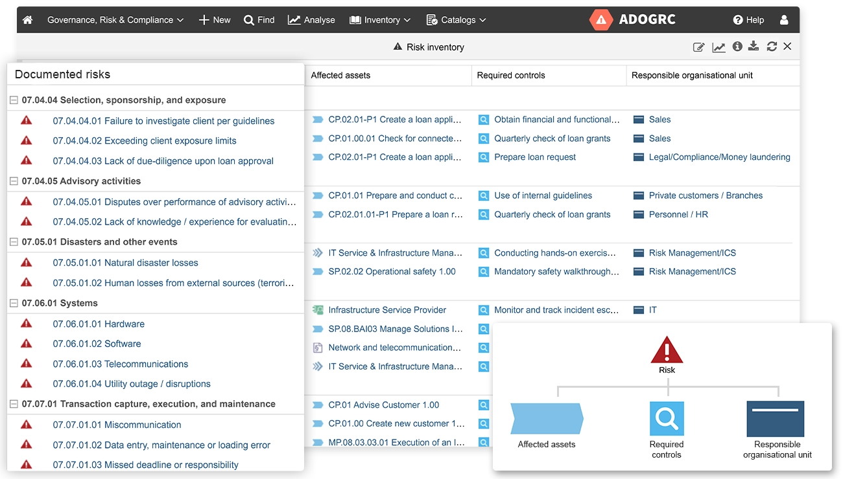843x479 pixels.
Task: Open risk 07.04.04.03 Lack of due-diligence
Action: pyautogui.click(x=163, y=161)
